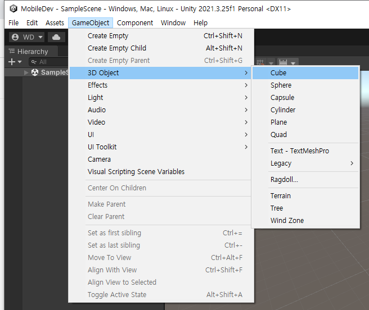Expand the UI submenu
The width and height of the screenshot is (369, 310).
(x=161, y=135)
